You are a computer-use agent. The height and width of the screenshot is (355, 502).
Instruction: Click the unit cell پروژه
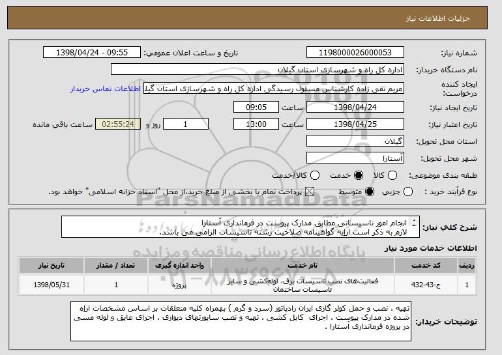click(179, 285)
